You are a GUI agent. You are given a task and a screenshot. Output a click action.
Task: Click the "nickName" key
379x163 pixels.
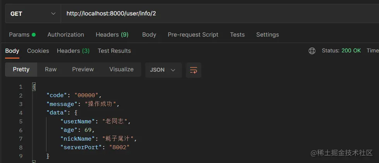tap(77, 139)
